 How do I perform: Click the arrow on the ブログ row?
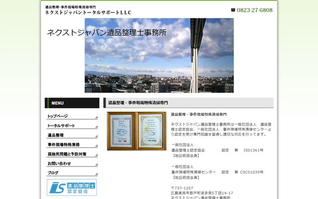(x=96, y=174)
